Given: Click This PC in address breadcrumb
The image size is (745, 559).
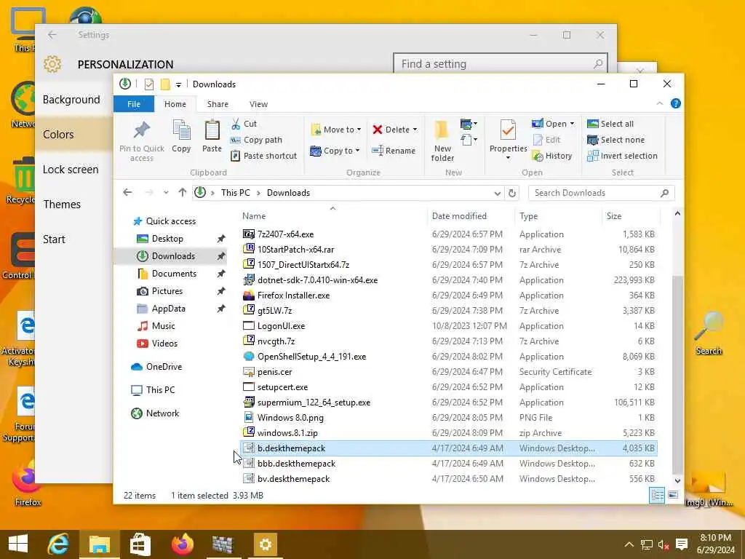Looking at the screenshot, I should (x=235, y=192).
